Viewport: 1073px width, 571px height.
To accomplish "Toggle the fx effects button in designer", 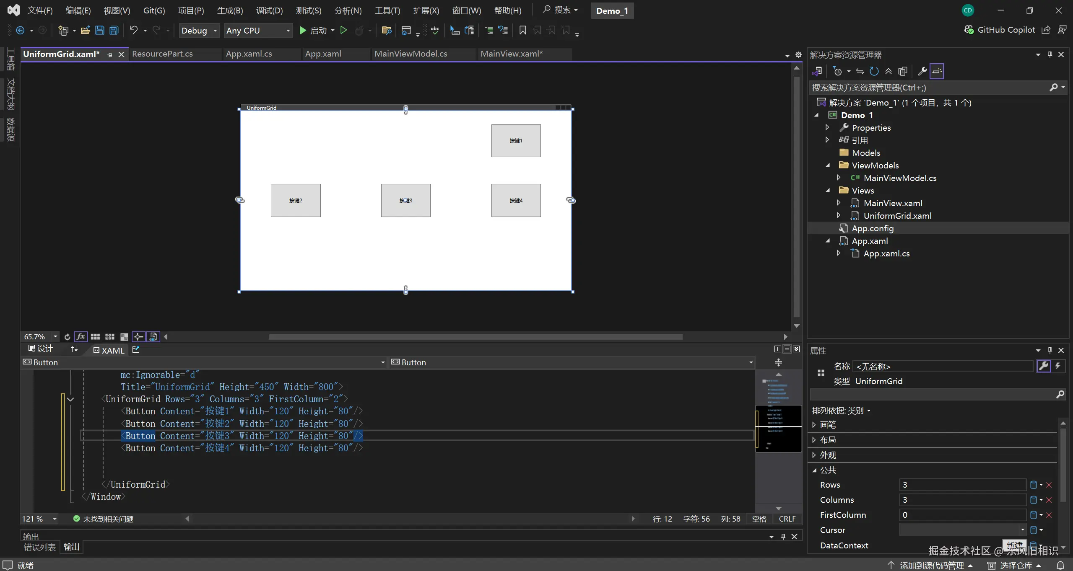I will point(81,337).
